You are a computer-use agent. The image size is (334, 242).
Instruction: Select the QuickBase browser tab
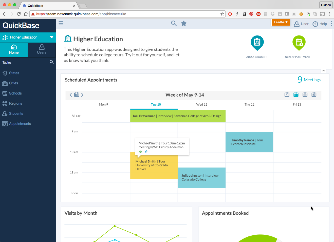(x=49, y=6)
